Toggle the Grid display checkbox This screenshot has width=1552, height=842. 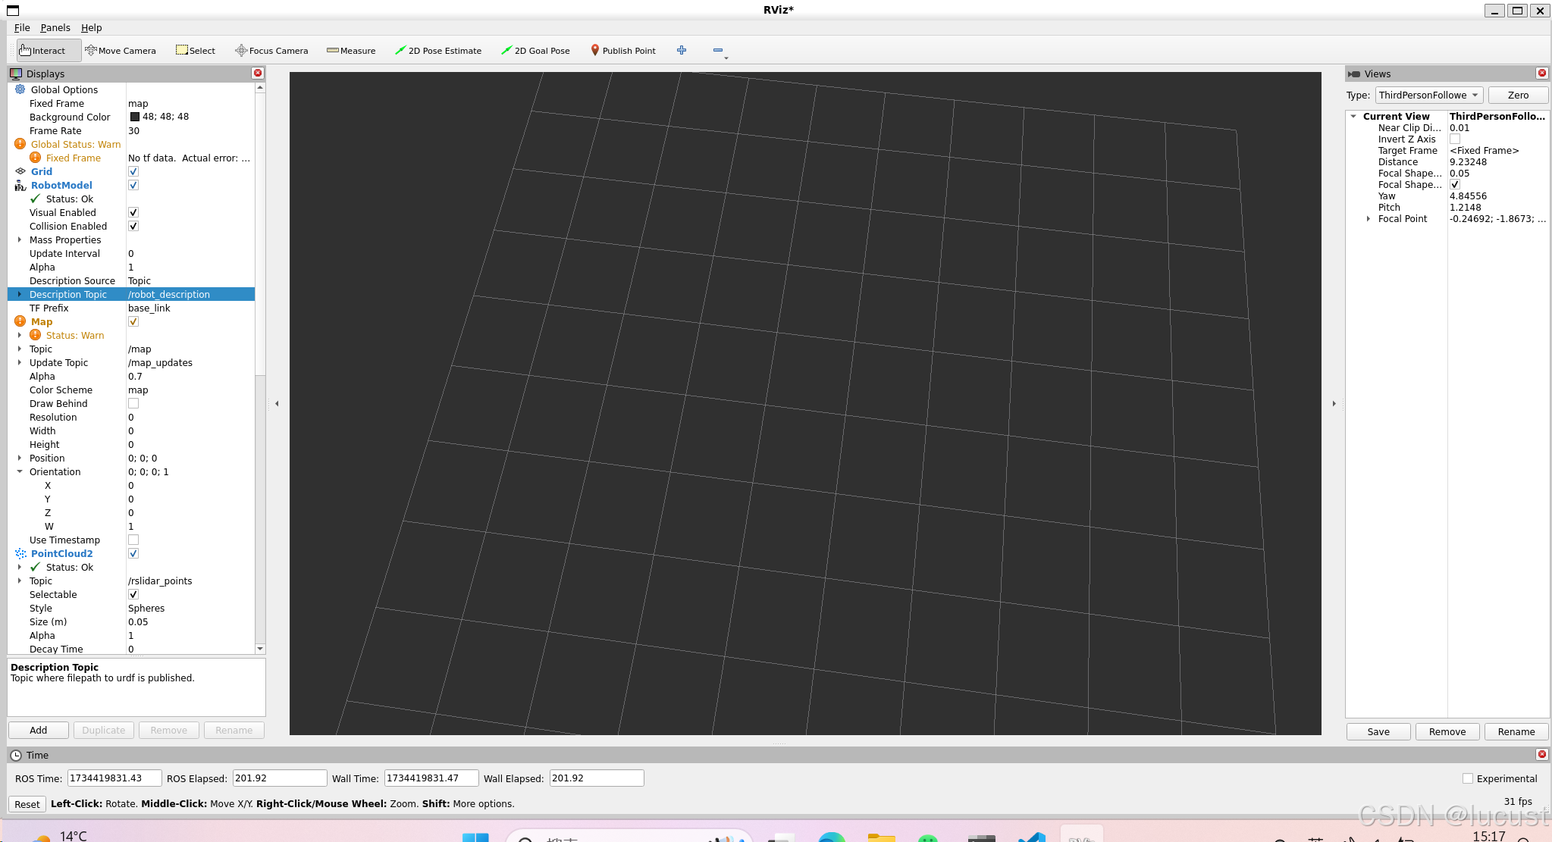point(133,171)
